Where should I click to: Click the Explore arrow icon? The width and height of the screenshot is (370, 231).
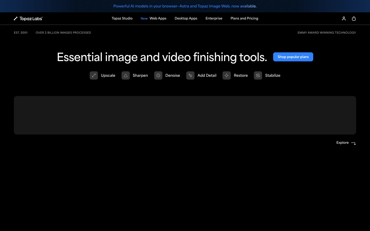354,143
